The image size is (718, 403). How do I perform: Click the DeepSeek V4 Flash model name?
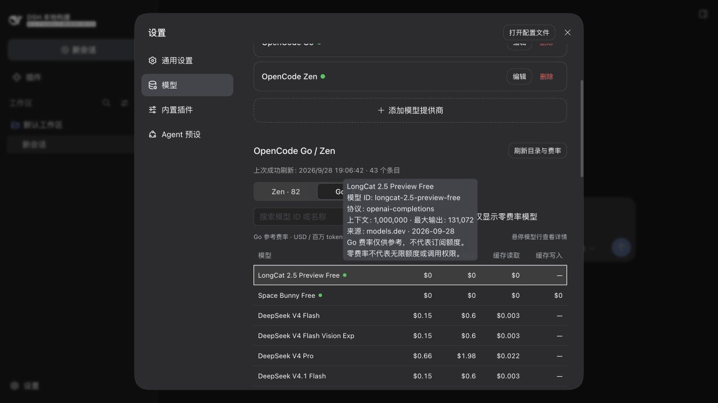pyautogui.click(x=289, y=316)
